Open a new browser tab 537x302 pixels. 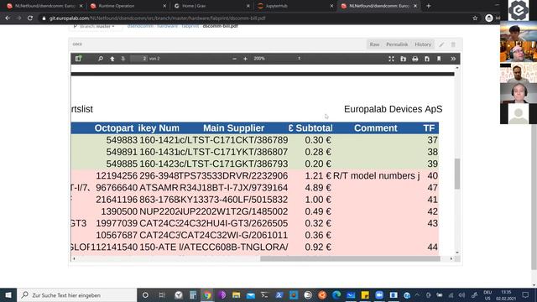pyautogui.click(x=429, y=6)
